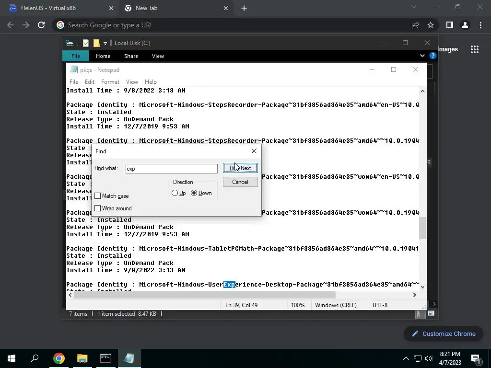This screenshot has height=368, width=491.
Task: Share this page using the share icon
Action: [x=415, y=25]
